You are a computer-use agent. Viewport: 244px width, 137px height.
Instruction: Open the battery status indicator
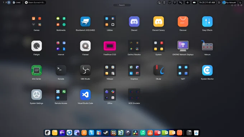tap(194, 3)
